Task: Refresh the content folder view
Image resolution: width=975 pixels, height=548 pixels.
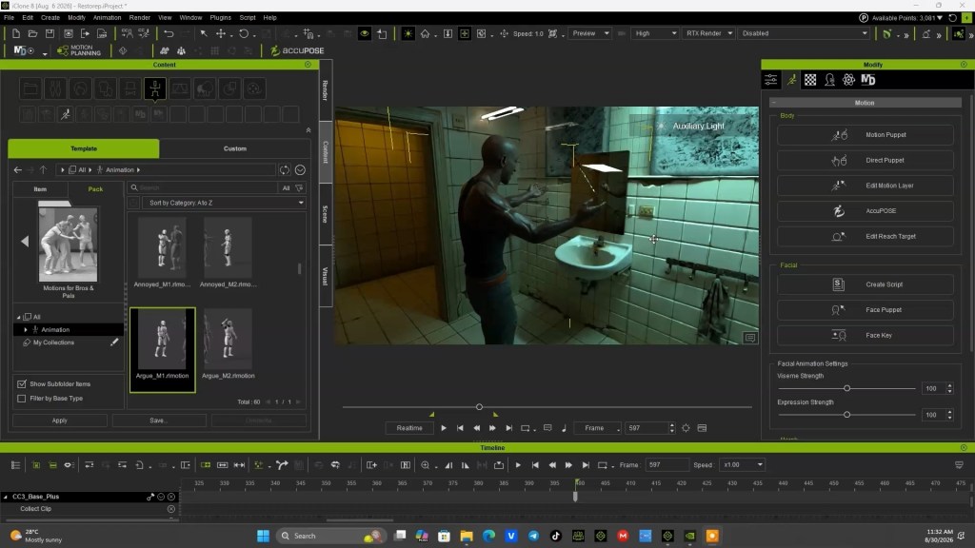Action: 284,169
